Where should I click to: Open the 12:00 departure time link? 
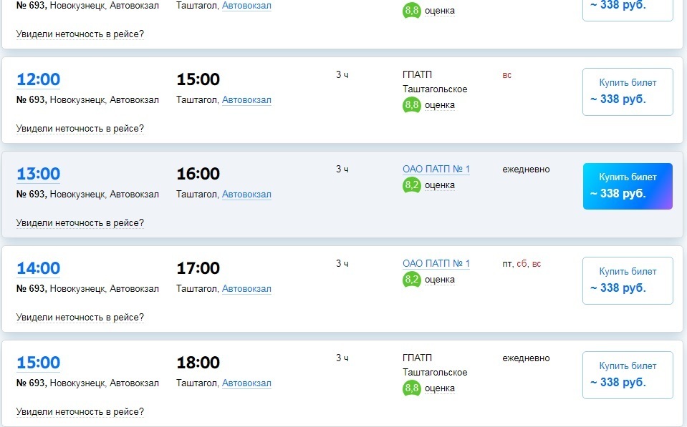click(x=39, y=79)
